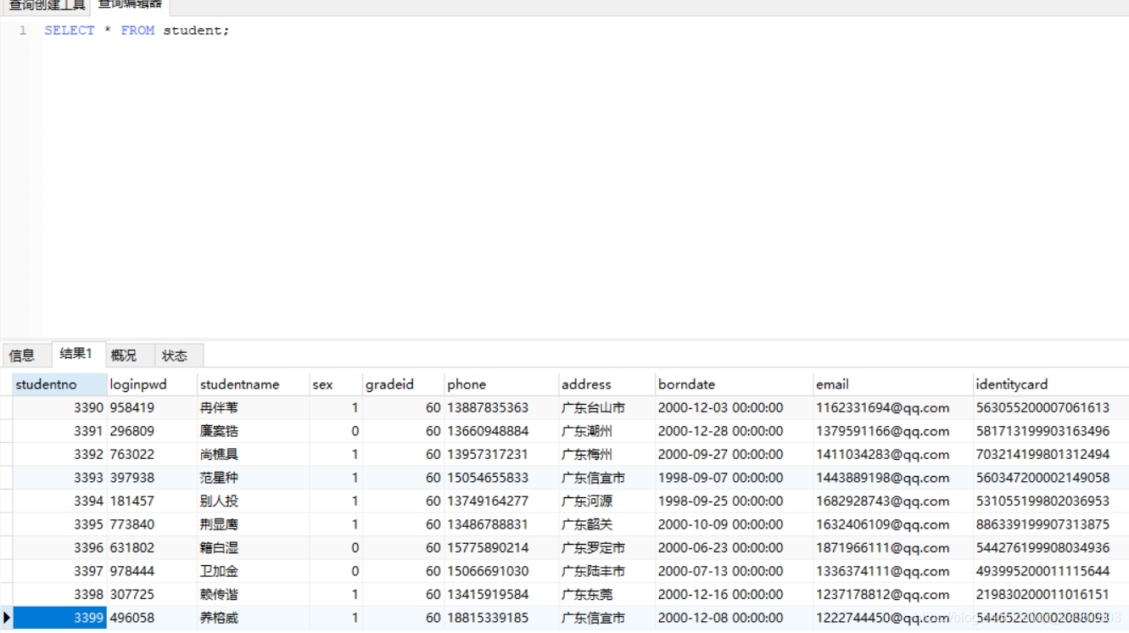Click loginpwd value 496058

[132, 618]
